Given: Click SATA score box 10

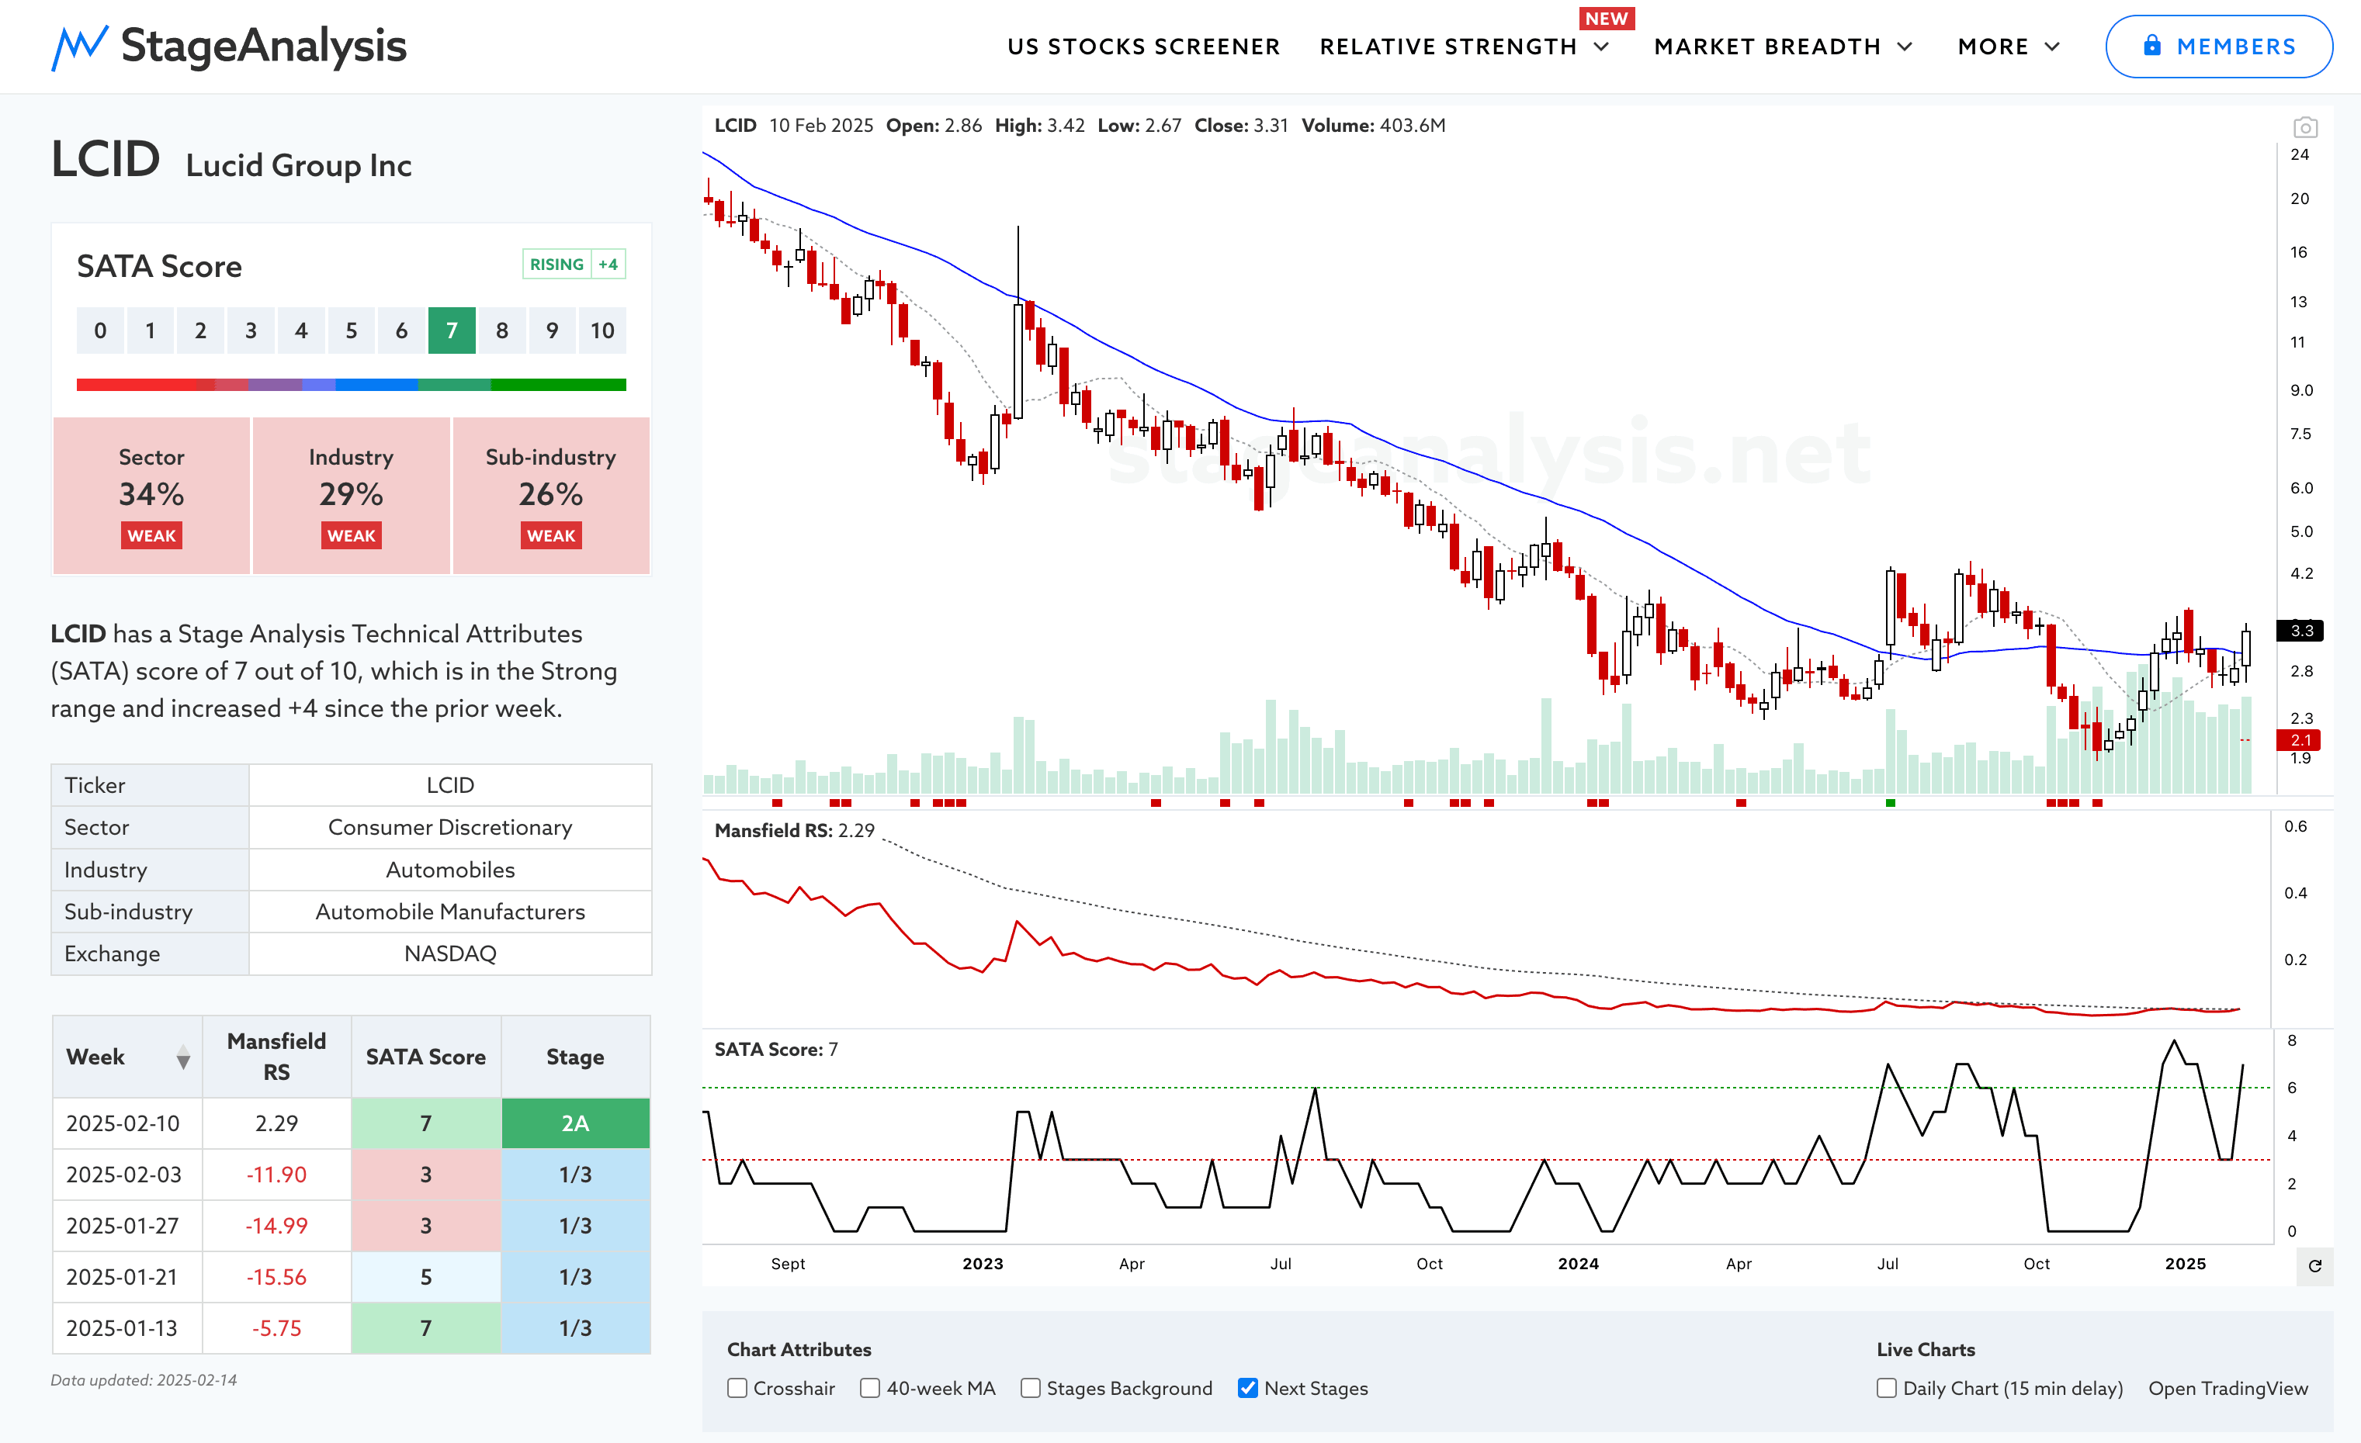Looking at the screenshot, I should (603, 330).
